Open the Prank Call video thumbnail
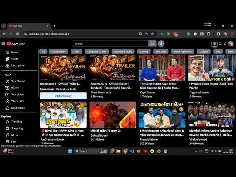The width and height of the screenshot is (236, 177). pyautogui.click(x=211, y=68)
